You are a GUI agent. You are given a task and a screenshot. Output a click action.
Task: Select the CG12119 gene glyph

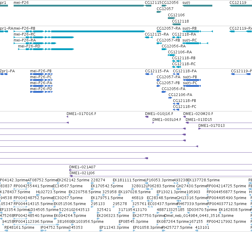(x=240, y=6)
